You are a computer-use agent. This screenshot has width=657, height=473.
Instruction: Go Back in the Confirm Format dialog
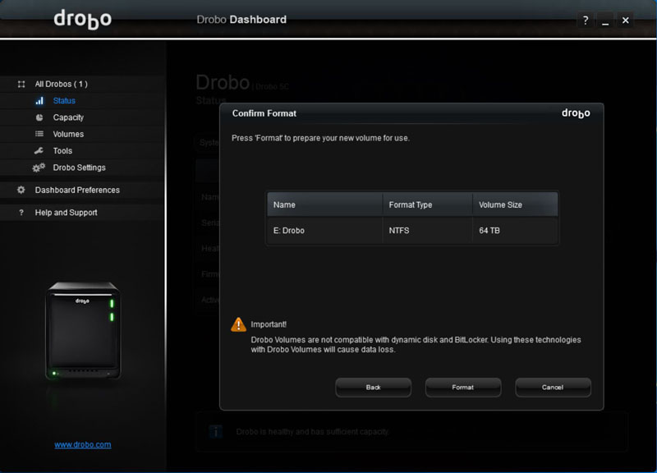coord(373,387)
